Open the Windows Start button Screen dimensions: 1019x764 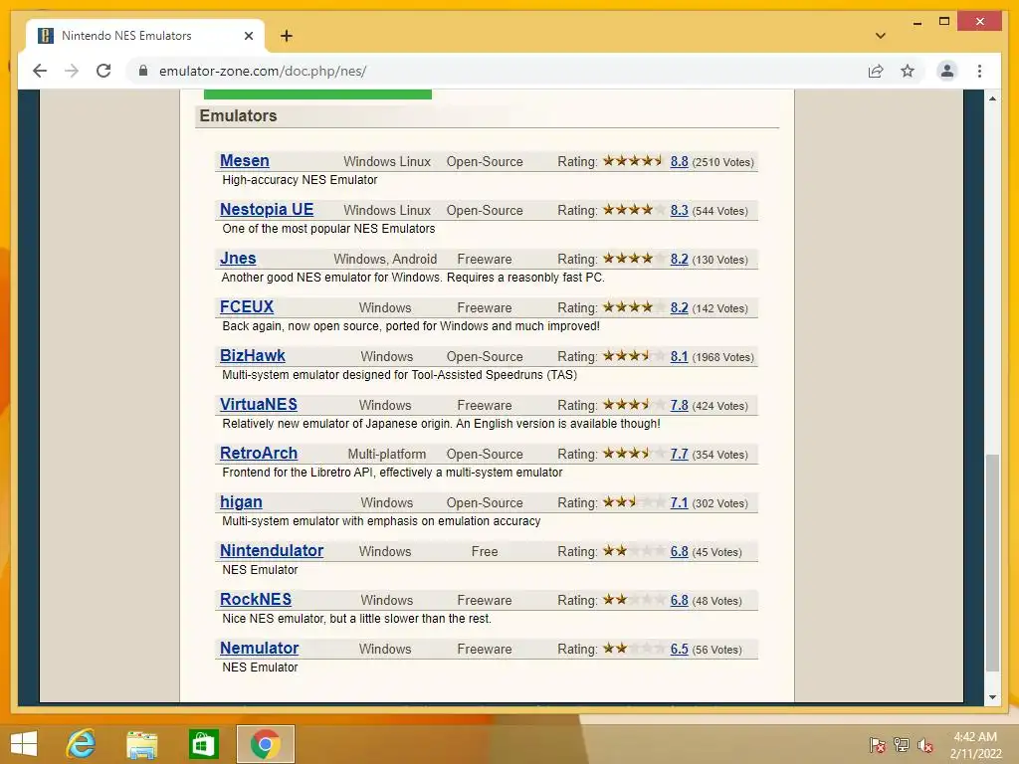point(24,744)
